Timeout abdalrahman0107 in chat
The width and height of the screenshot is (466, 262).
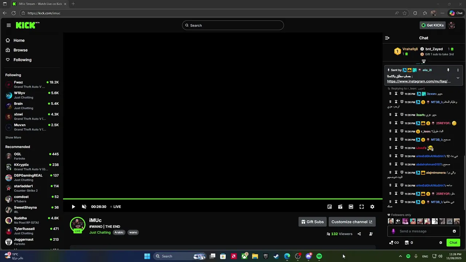(396, 164)
